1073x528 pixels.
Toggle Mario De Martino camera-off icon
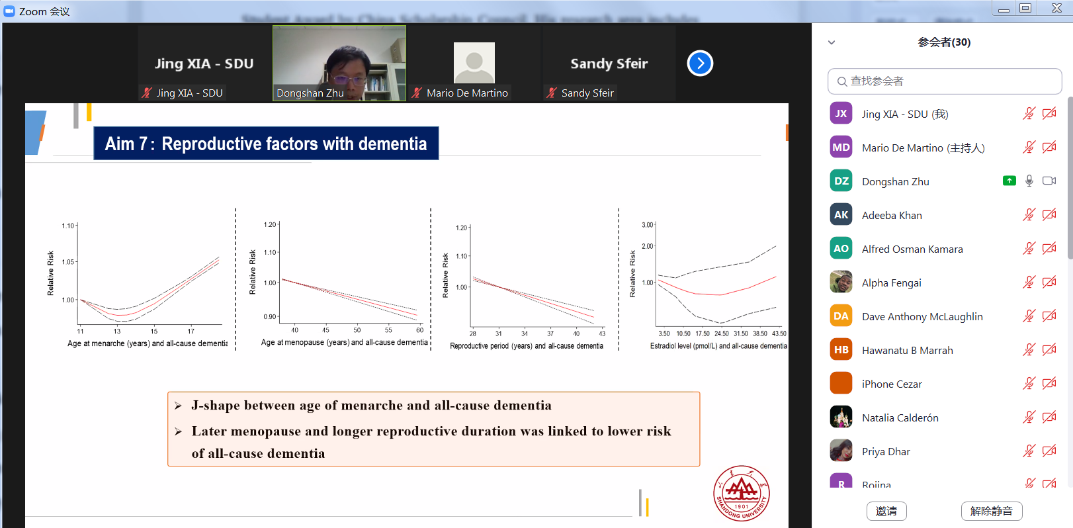[1049, 148]
